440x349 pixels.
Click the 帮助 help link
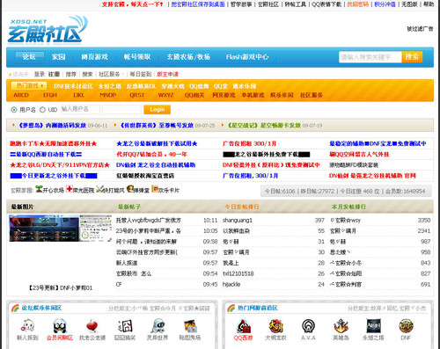click(429, 4)
